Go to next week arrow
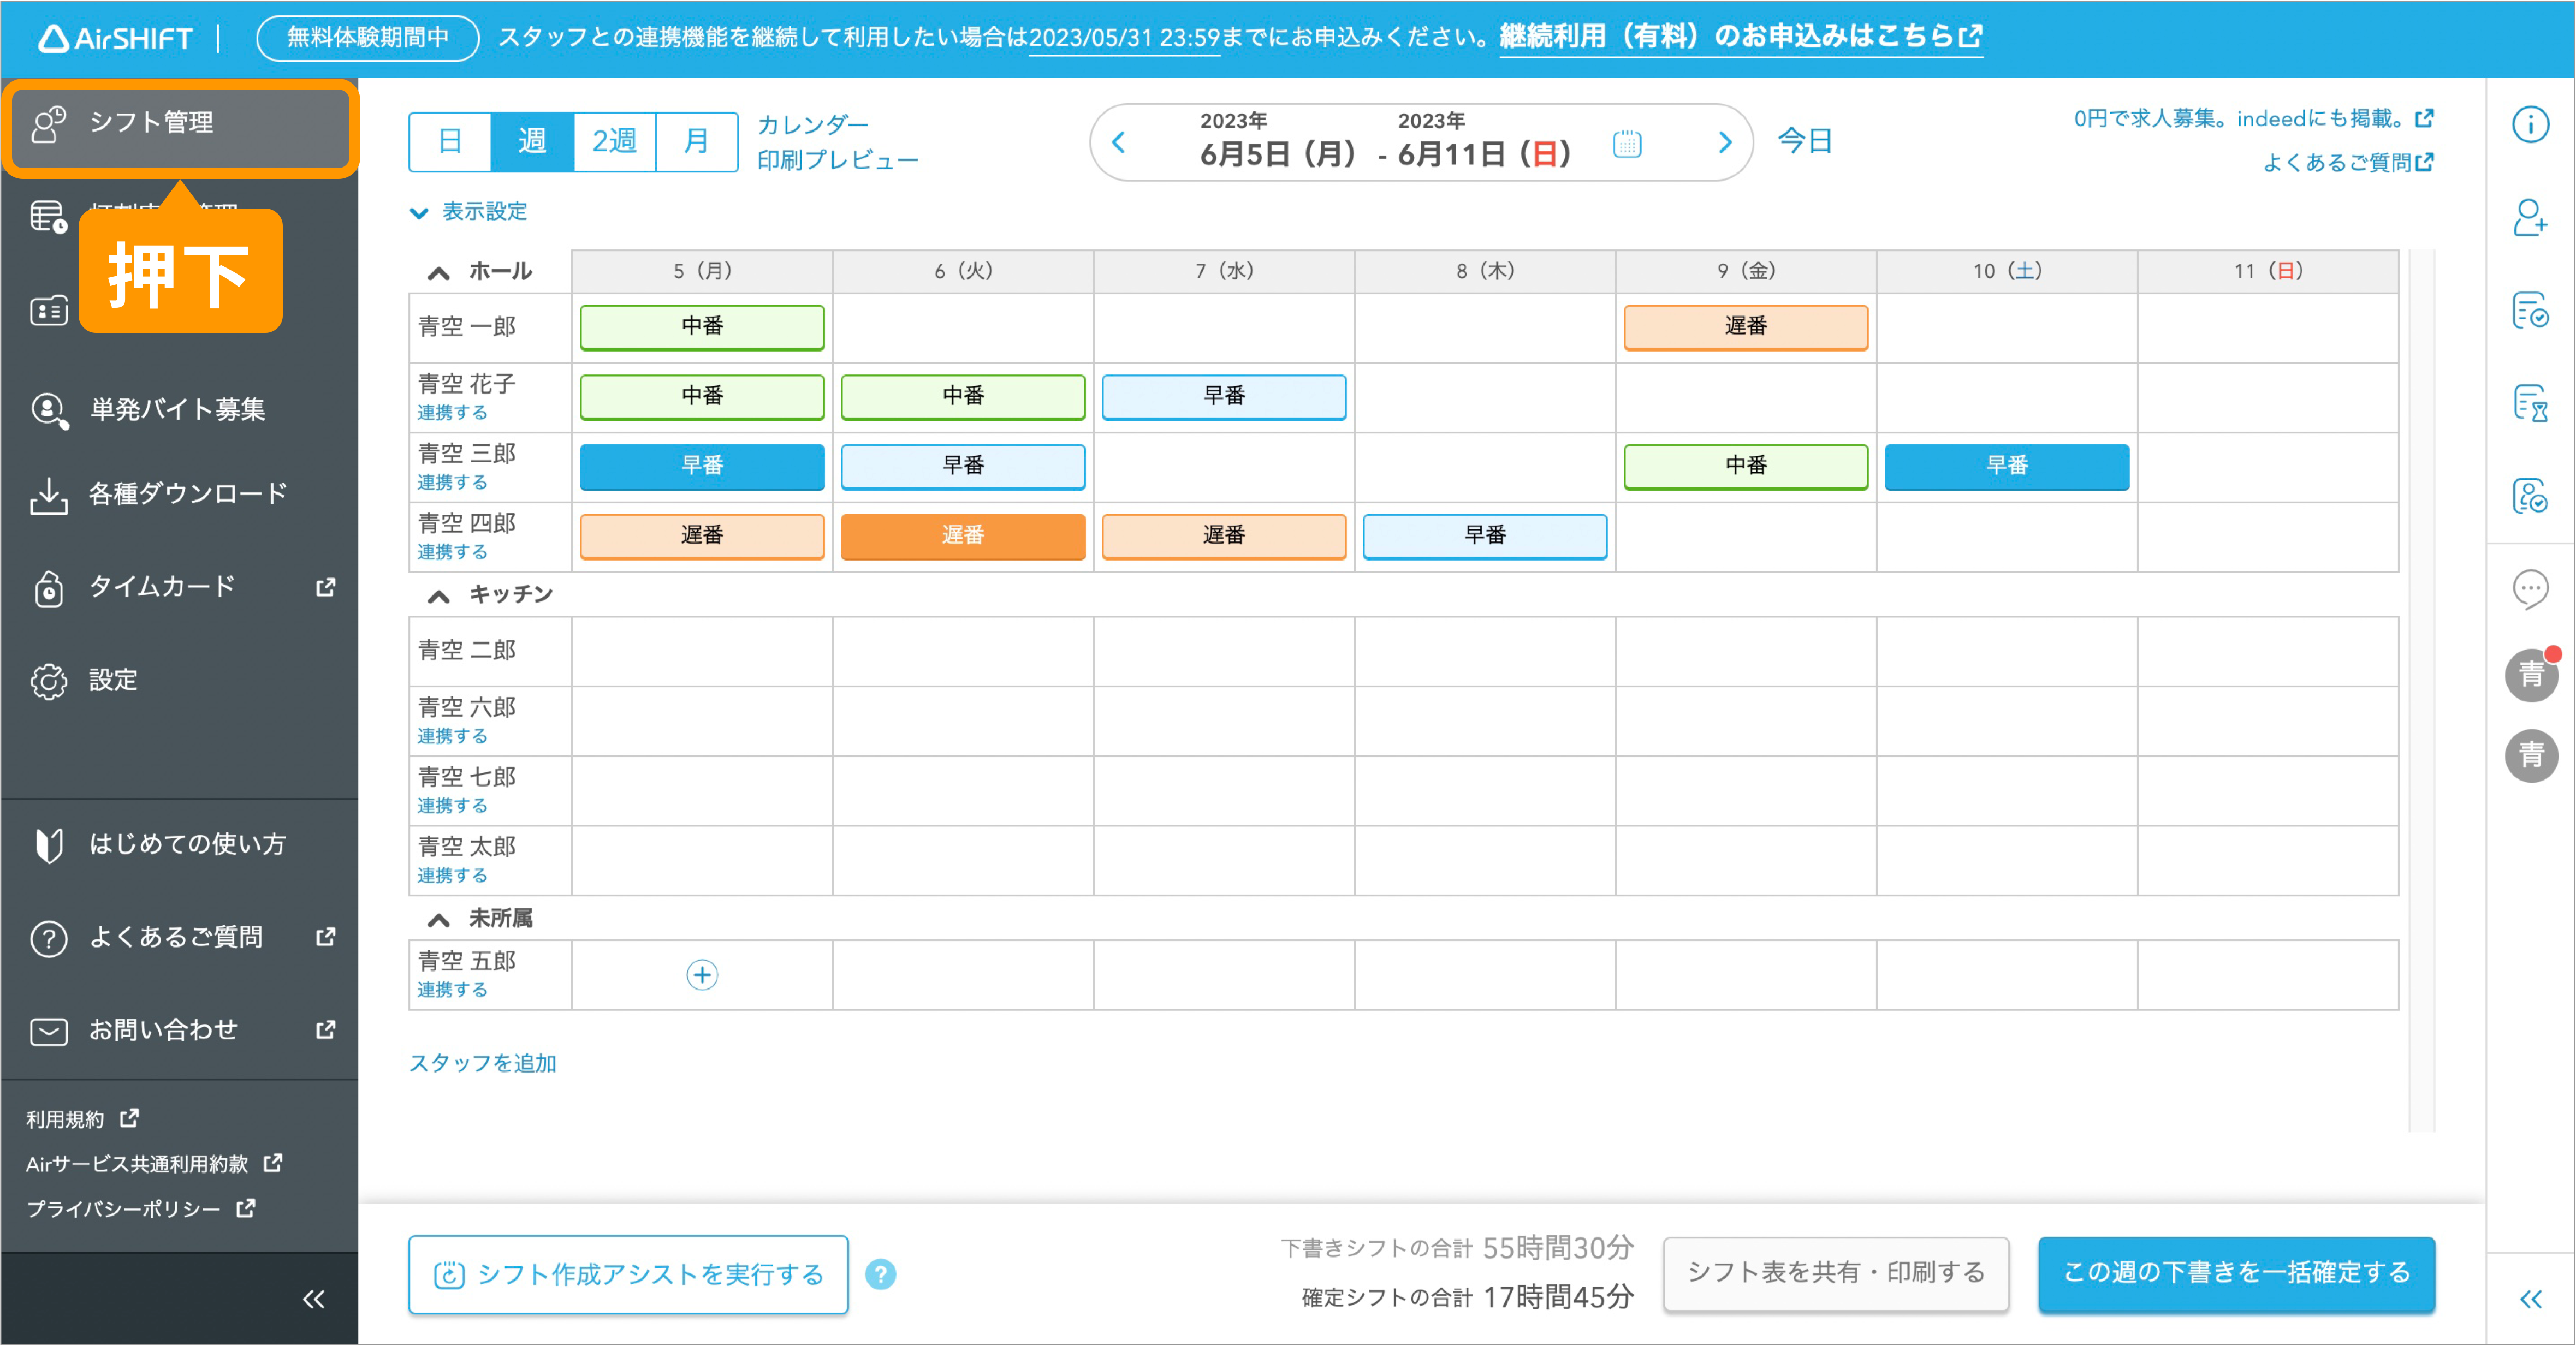2576x1346 pixels. pos(1724,142)
